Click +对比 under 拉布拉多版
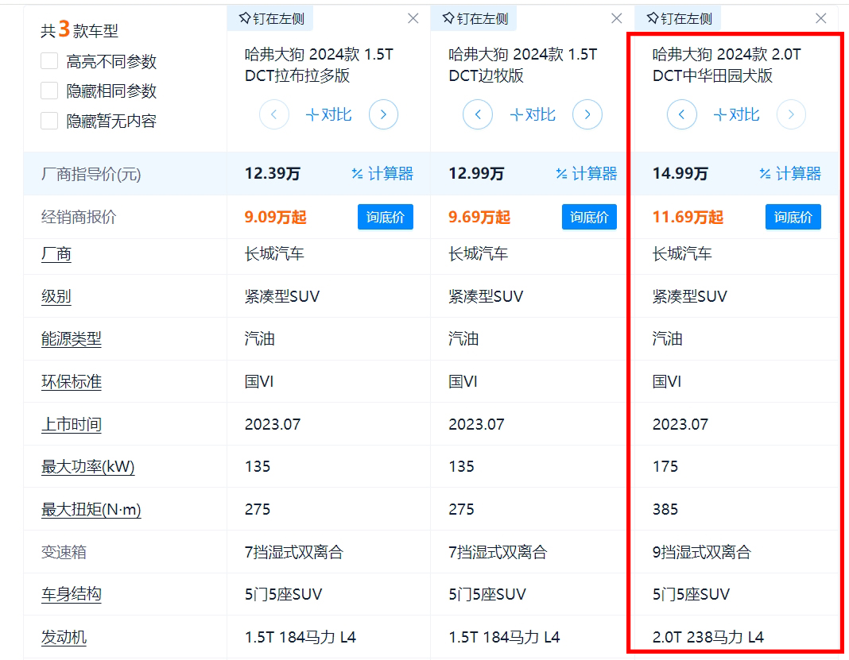Screen dimensions: 849x660 click(x=328, y=114)
